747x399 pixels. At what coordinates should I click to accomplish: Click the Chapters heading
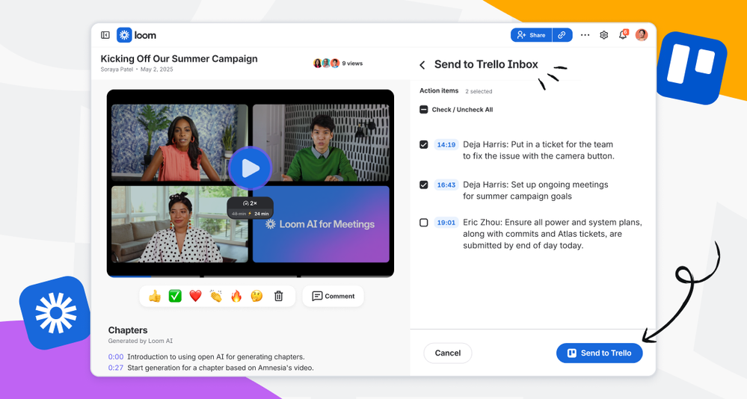tap(128, 330)
